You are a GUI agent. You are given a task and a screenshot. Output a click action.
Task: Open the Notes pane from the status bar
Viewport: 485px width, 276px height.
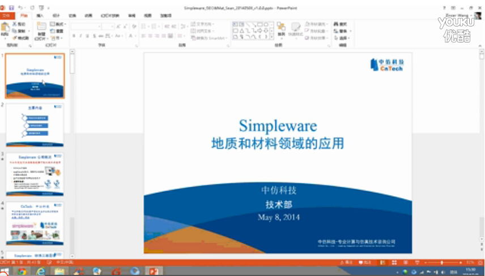pyautogui.click(x=346, y=262)
